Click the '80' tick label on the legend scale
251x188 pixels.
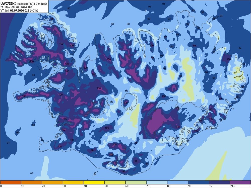click(x=169, y=186)
